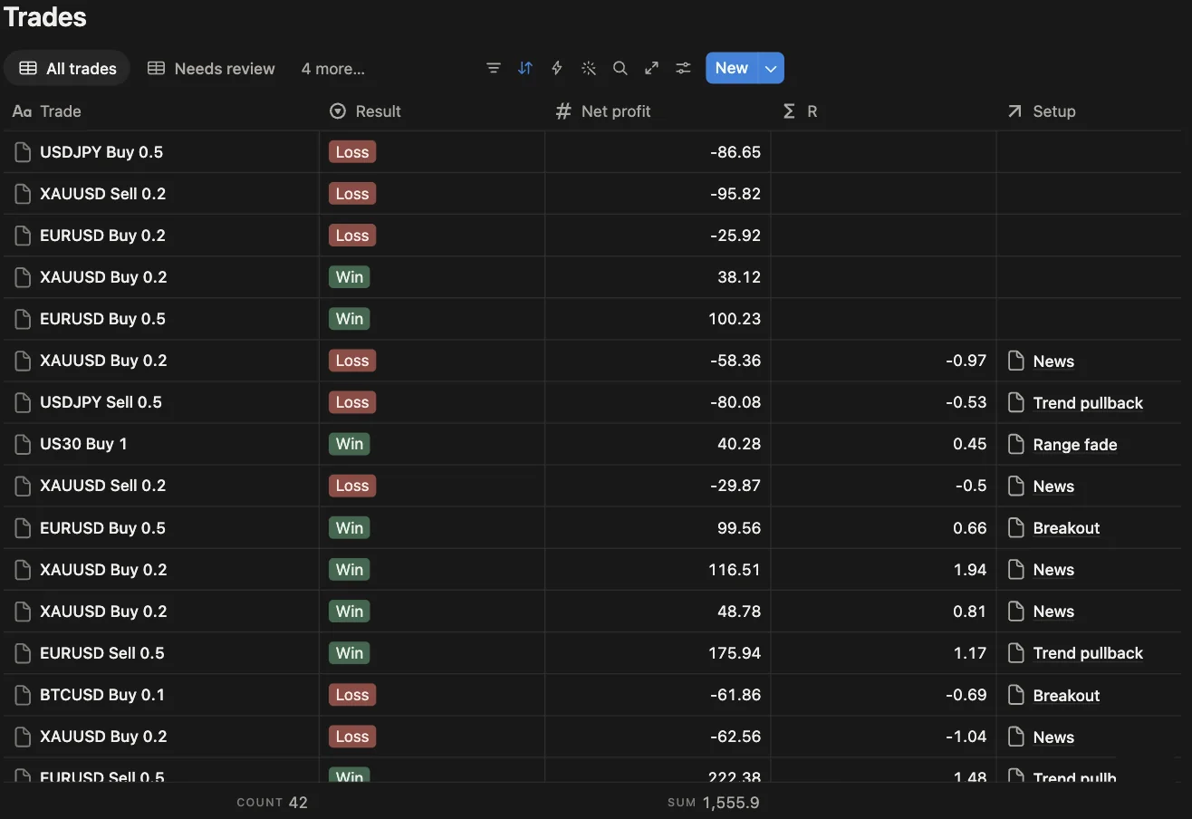Click the sigma icon of R column

point(789,111)
